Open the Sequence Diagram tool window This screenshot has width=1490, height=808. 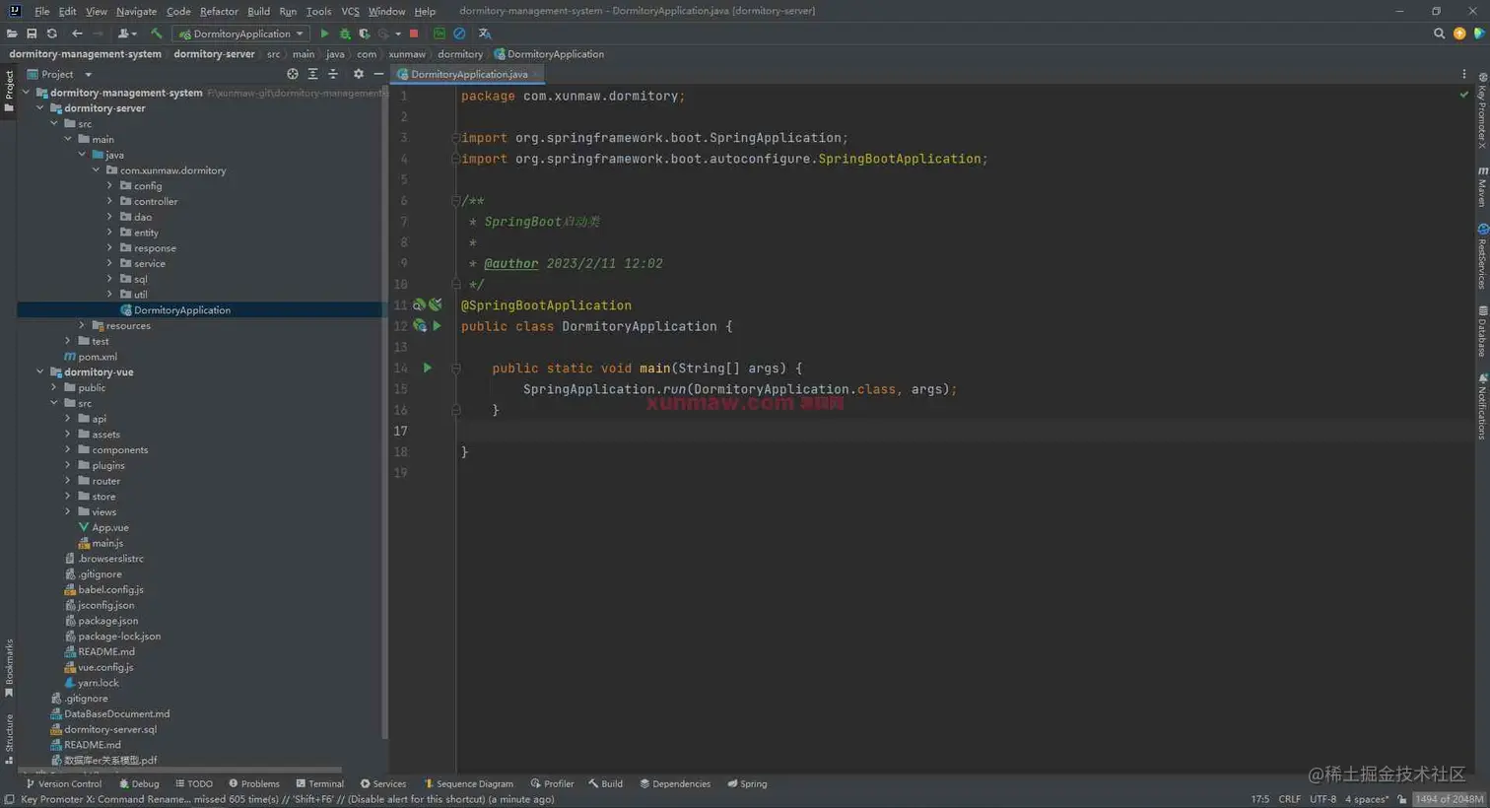coord(468,784)
